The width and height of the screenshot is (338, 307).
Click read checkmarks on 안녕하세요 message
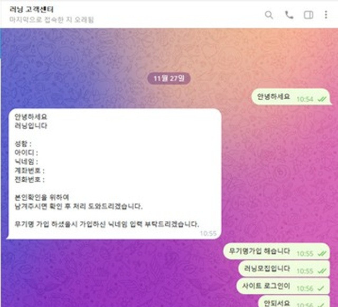[x=322, y=99]
